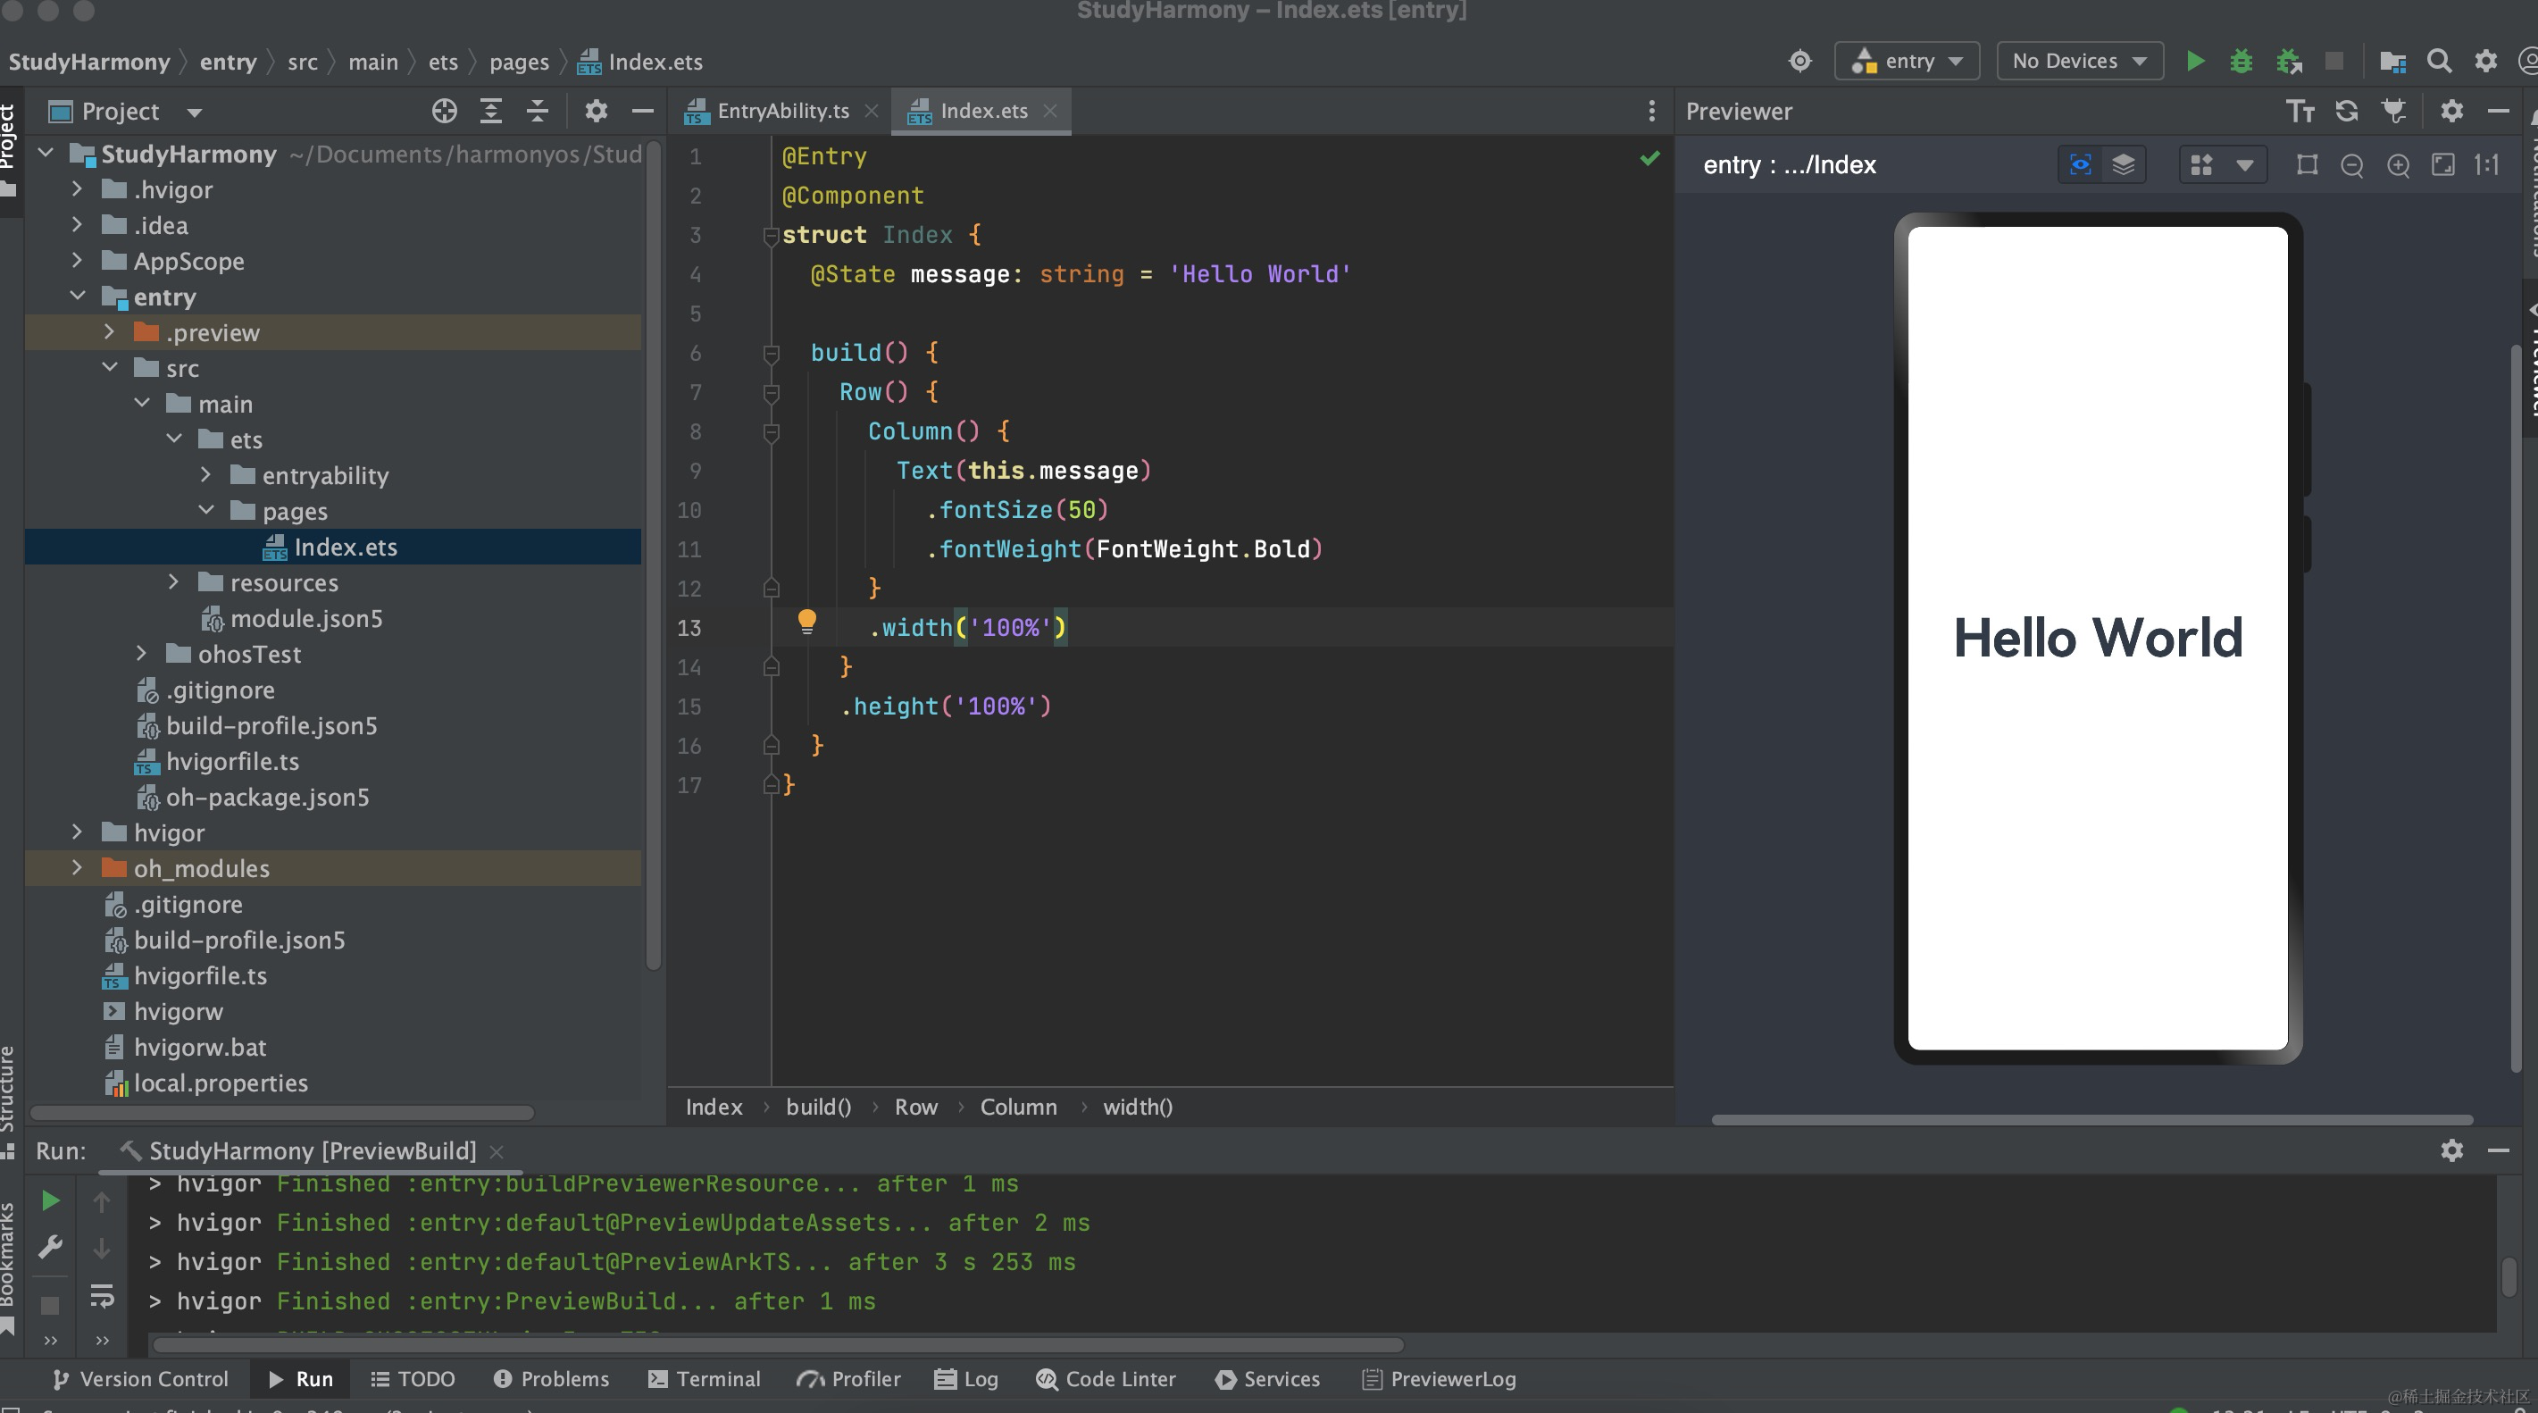Open Search Everywhere magnifier icon

pos(2440,61)
